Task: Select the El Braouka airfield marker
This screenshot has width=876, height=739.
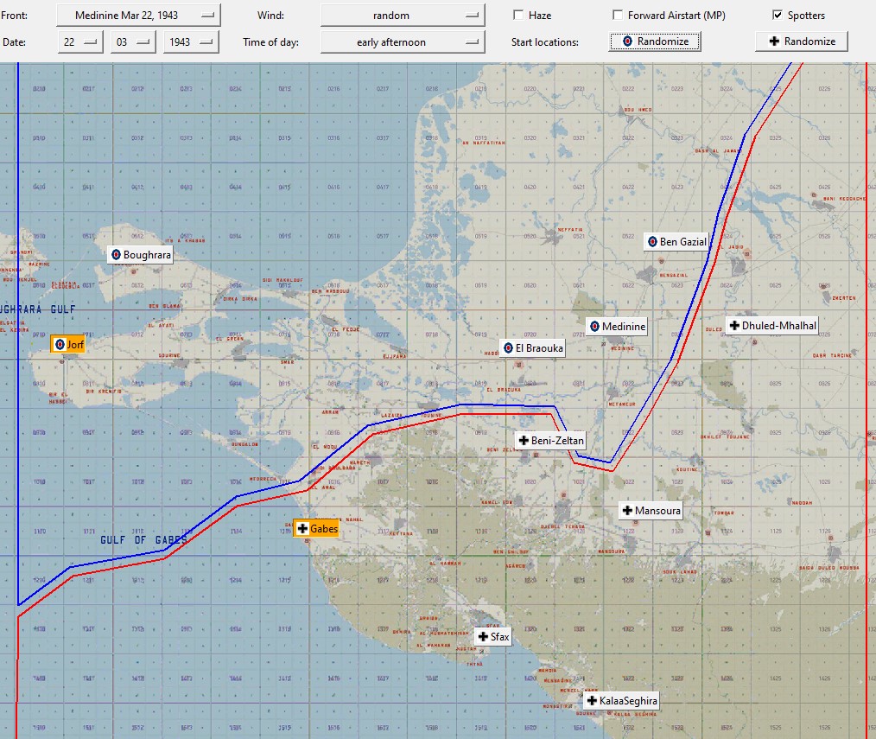Action: click(533, 348)
